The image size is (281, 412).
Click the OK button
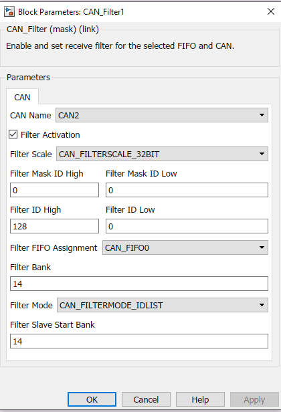pyautogui.click(x=92, y=399)
